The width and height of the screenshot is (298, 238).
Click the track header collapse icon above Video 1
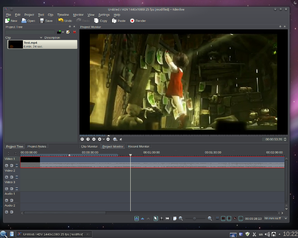coord(8,153)
